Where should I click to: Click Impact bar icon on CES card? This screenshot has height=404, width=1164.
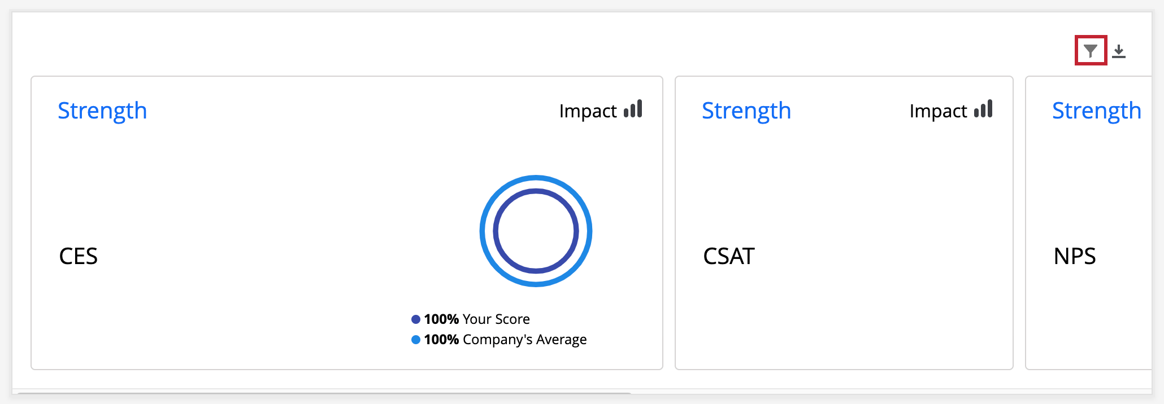[633, 109]
